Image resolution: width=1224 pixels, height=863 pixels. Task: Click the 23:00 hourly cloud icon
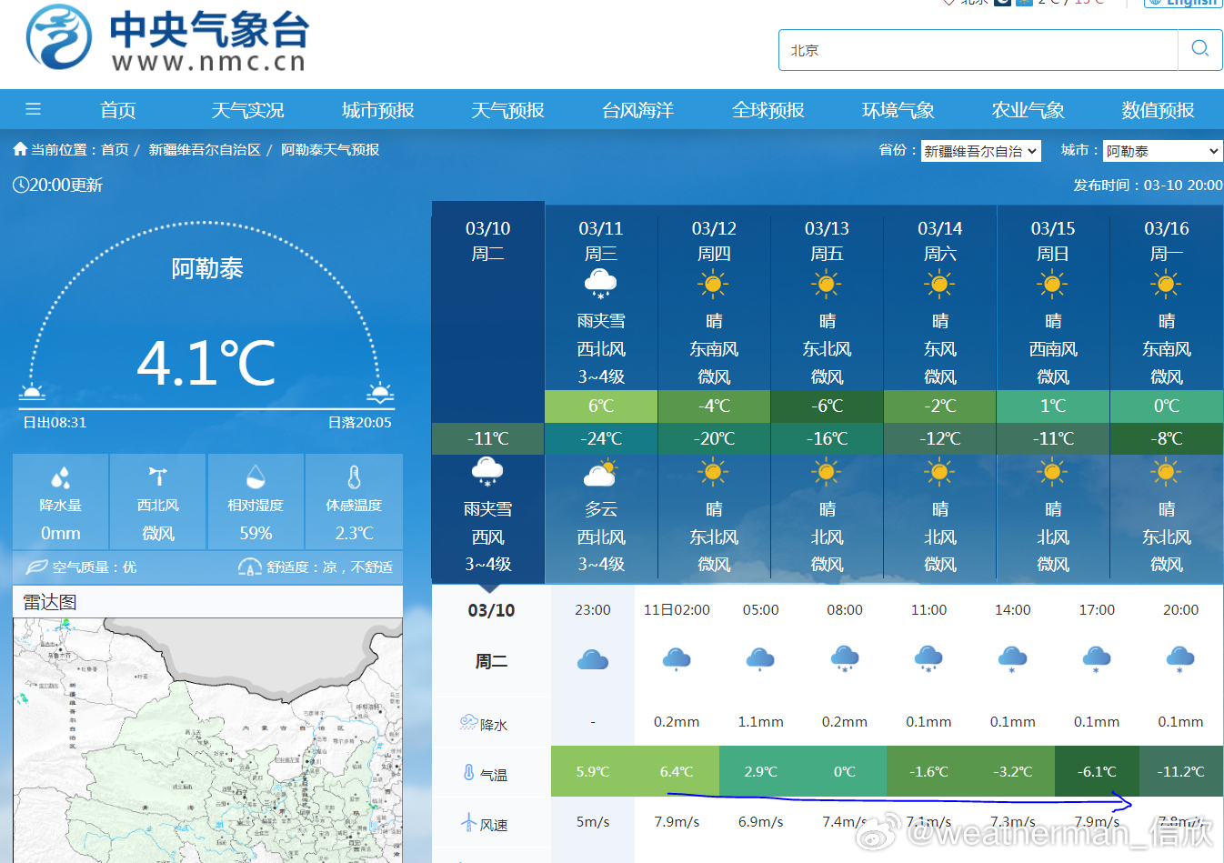(x=593, y=658)
